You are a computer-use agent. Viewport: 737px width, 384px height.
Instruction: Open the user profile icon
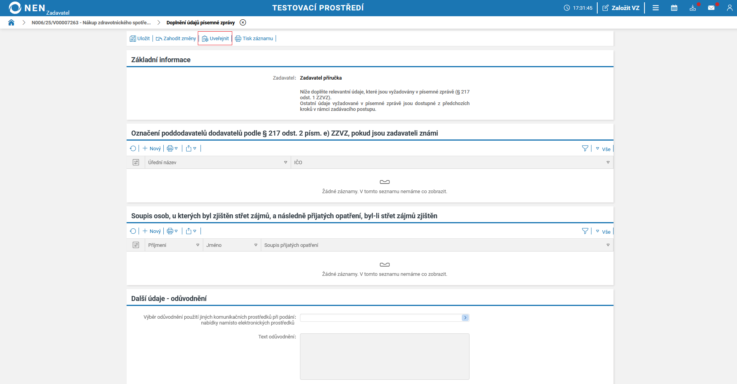(729, 8)
